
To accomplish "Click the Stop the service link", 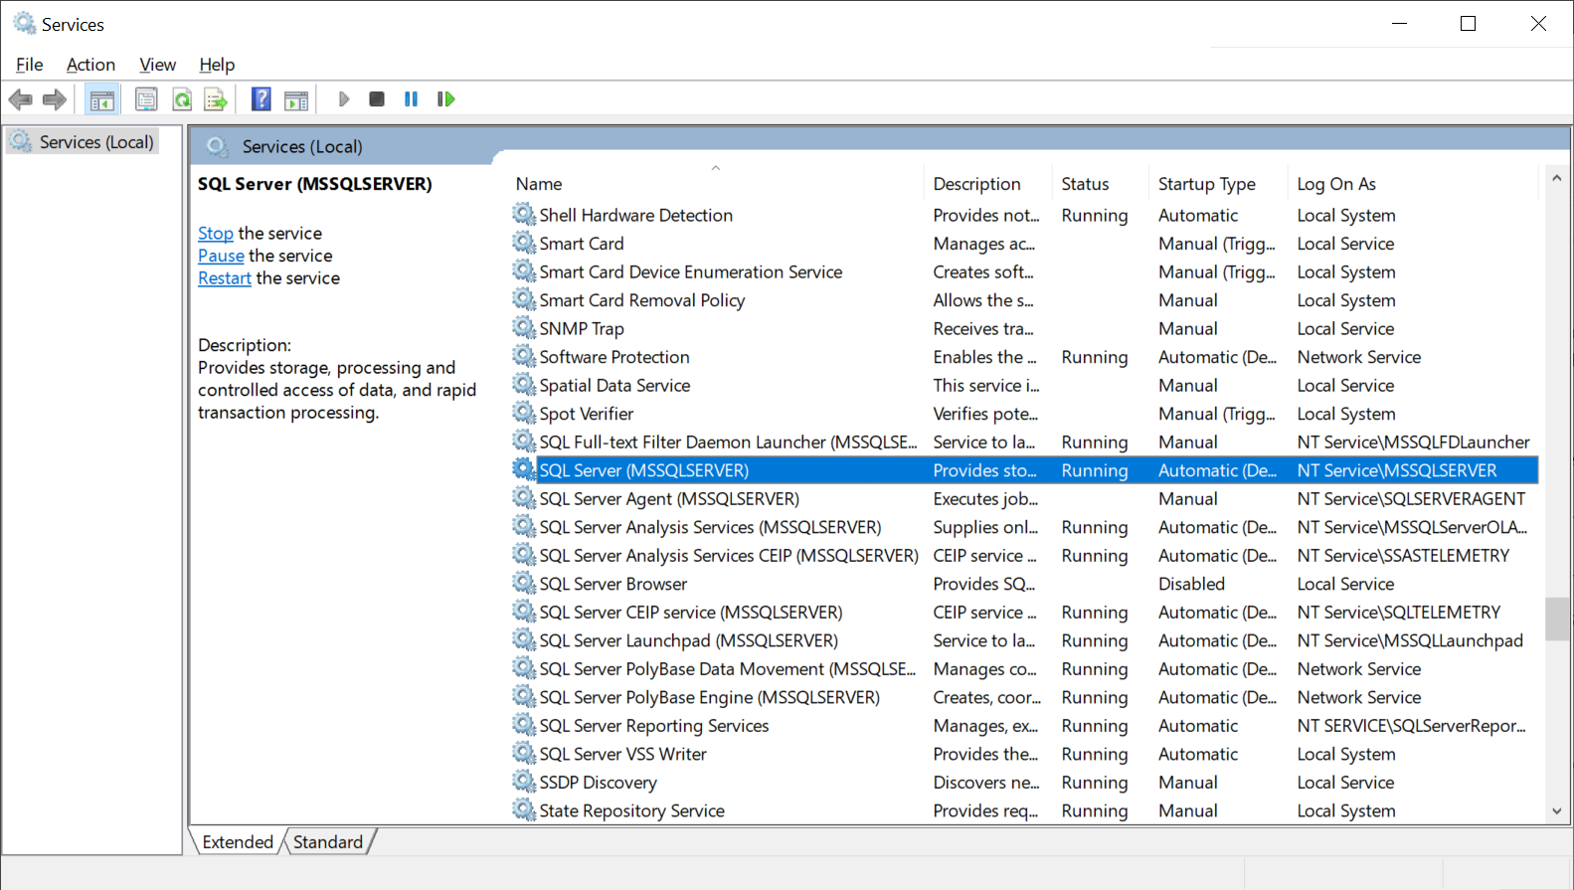I will click(216, 233).
